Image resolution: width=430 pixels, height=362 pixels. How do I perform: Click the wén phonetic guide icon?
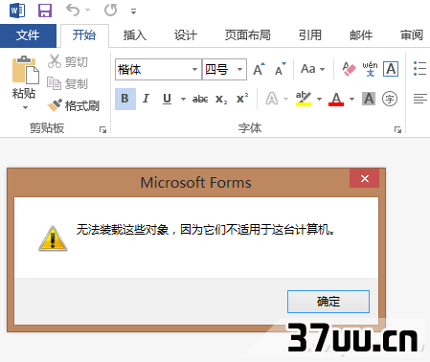(370, 69)
